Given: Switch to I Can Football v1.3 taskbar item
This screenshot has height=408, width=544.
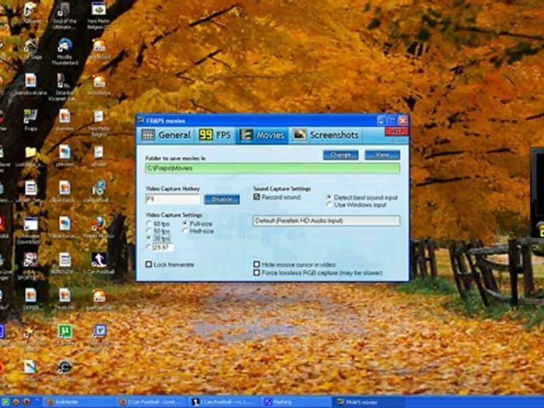Looking at the screenshot, I should [x=224, y=402].
